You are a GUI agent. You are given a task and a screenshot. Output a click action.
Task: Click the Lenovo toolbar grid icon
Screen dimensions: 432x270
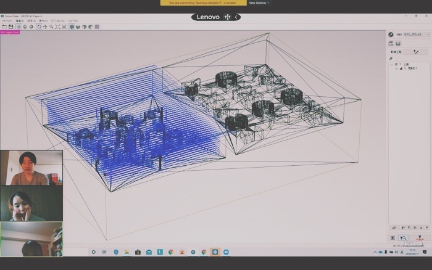227,17
